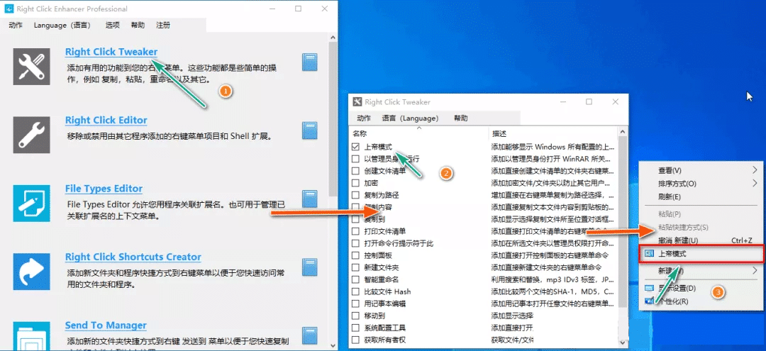Select 上帝模式 in the desktop context menu
Screen dimensions: 766x351
click(672, 253)
